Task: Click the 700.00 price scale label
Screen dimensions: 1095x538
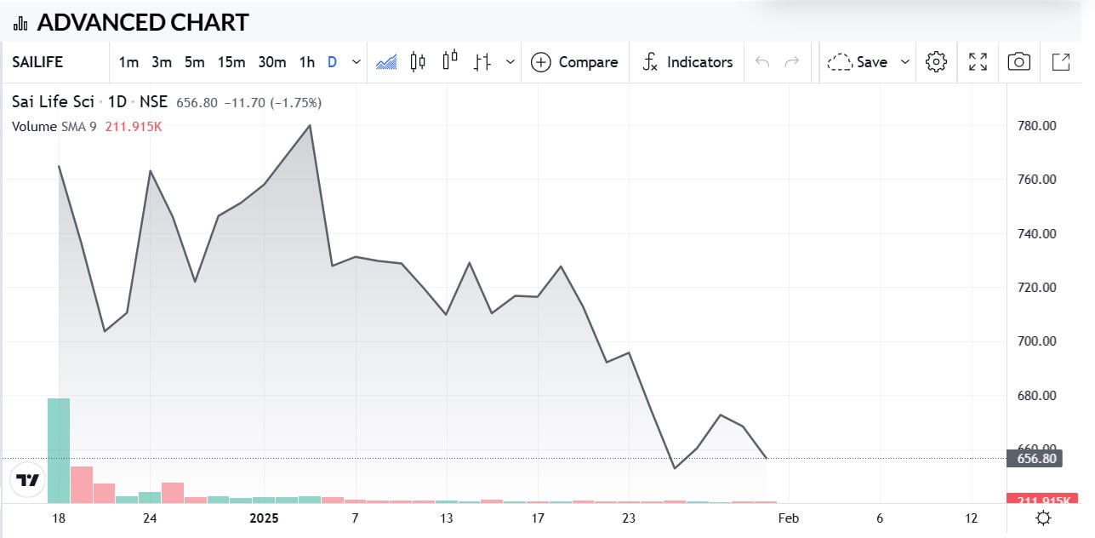Action: 1036,341
